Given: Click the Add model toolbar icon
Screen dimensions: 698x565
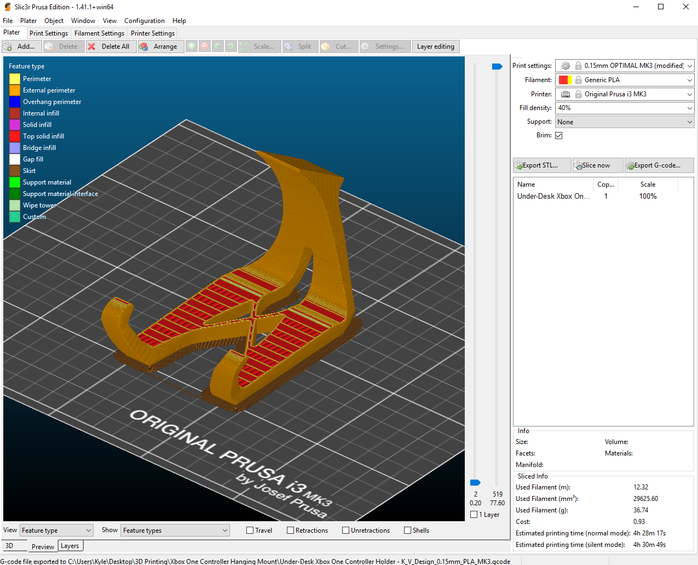Looking at the screenshot, I should (8, 47).
